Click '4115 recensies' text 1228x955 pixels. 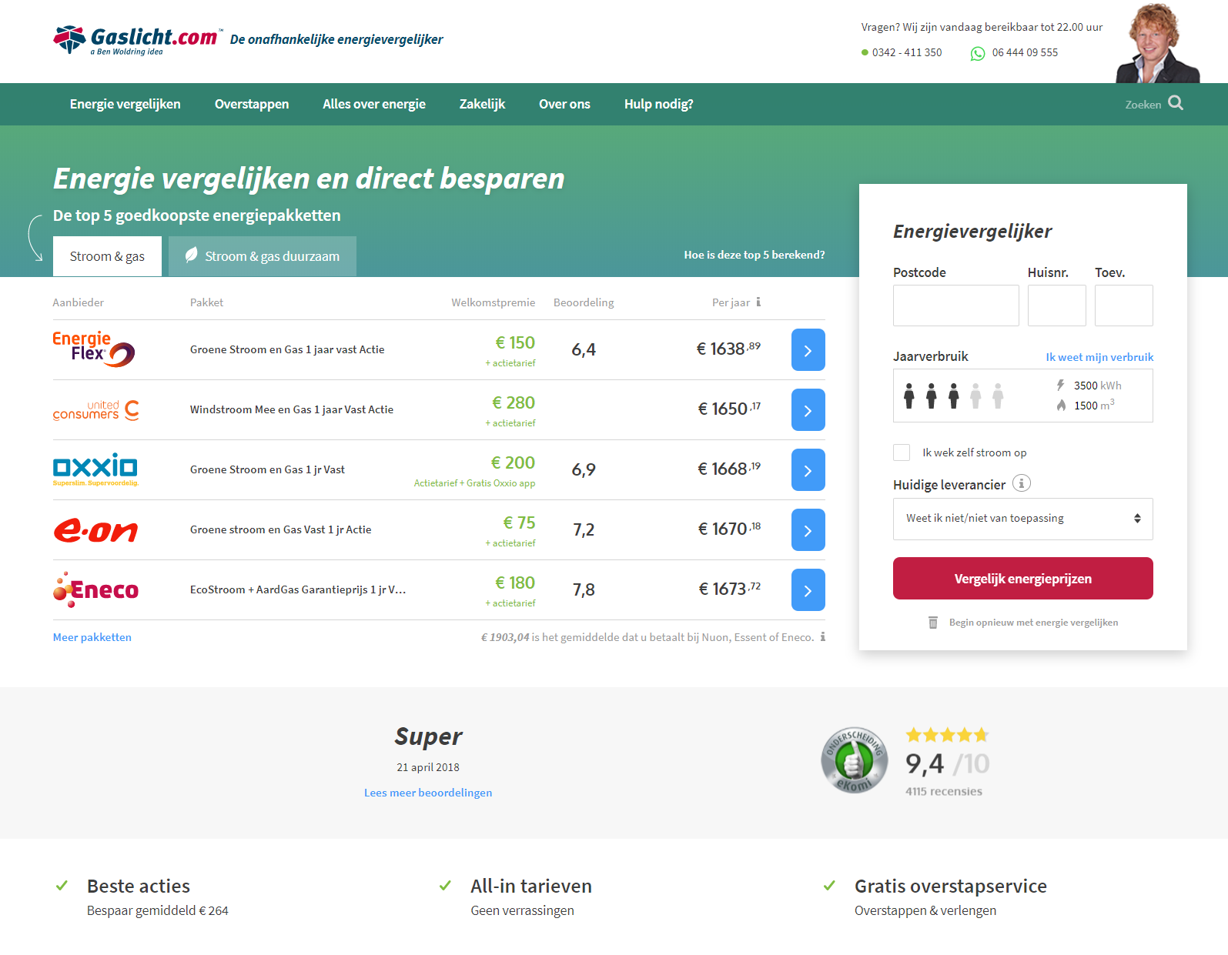(944, 791)
